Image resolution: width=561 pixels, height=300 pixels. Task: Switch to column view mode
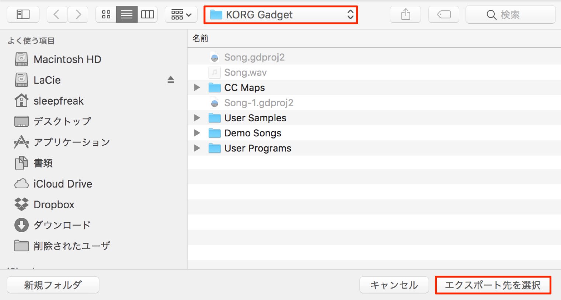coord(147,15)
